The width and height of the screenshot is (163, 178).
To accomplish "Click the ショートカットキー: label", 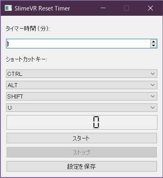I will pos(26,59).
